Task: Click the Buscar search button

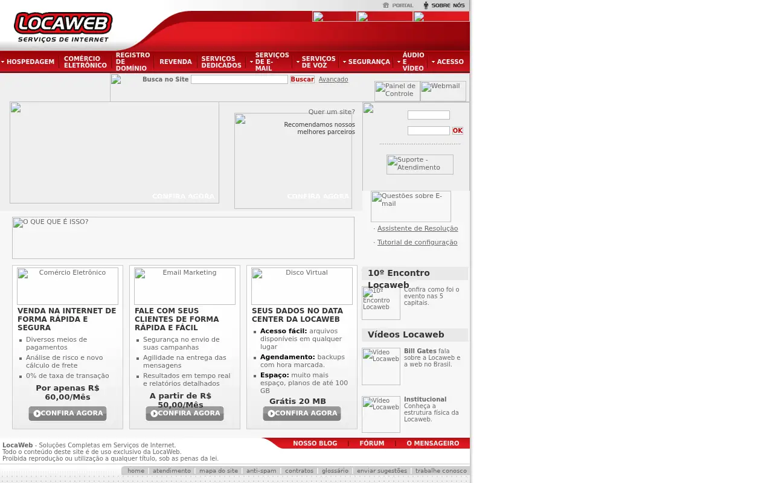Action: (x=303, y=79)
